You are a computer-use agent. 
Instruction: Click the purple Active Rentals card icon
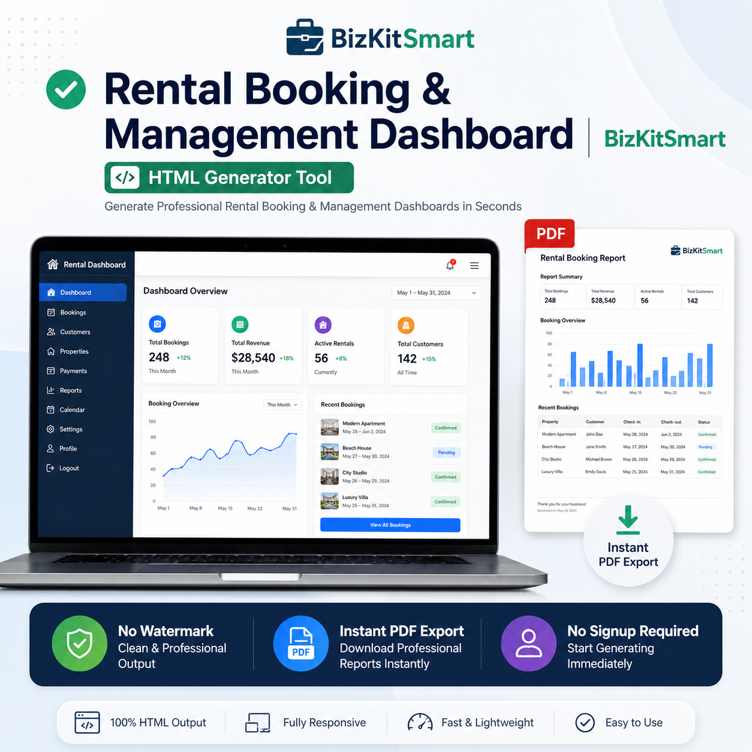pyautogui.click(x=323, y=325)
